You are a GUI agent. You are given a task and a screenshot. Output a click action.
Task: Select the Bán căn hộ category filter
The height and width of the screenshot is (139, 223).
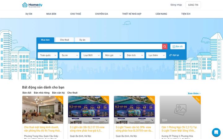pos(58,93)
